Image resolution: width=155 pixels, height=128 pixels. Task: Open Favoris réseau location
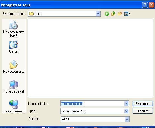(14, 106)
